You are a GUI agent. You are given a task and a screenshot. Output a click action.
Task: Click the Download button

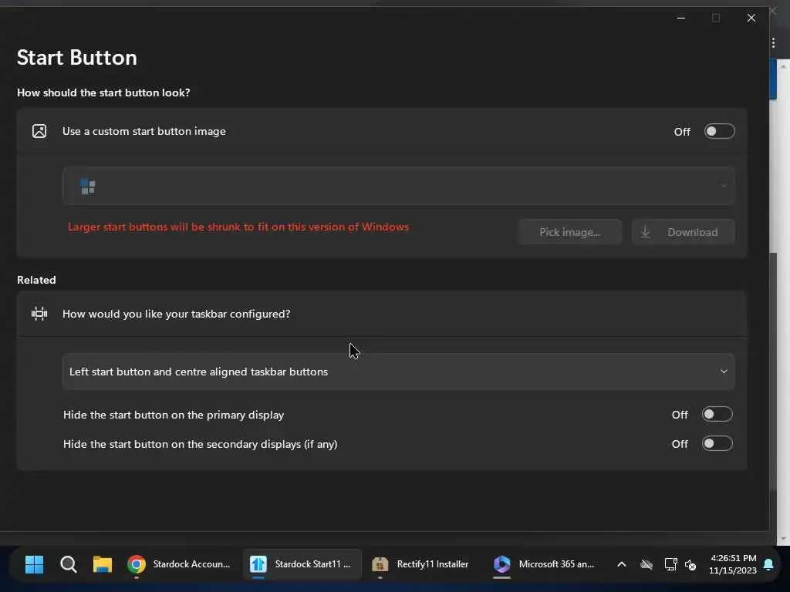coord(683,232)
